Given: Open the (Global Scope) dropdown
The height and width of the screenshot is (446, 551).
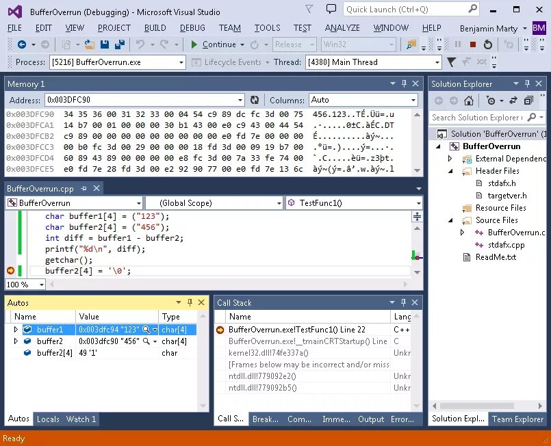Looking at the screenshot, I should 279,203.
